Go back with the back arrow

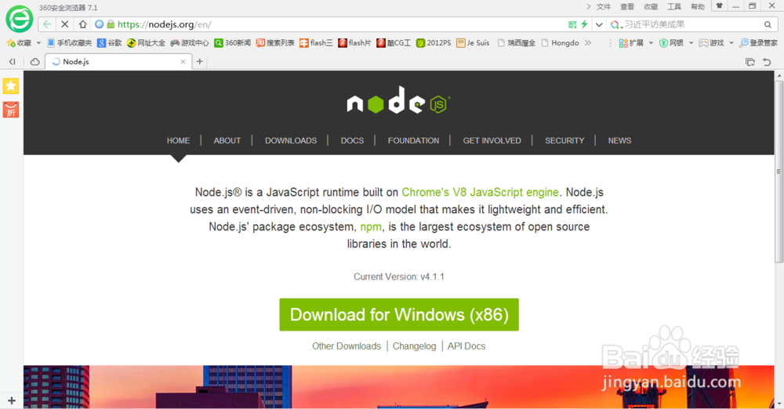[47, 24]
